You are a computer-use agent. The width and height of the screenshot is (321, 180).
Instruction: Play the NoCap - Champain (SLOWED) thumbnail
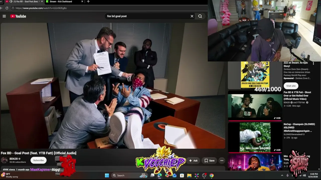click(x=255, y=137)
